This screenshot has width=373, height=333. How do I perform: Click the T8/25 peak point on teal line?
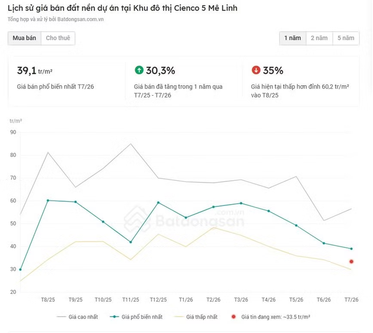pyautogui.click(x=48, y=201)
